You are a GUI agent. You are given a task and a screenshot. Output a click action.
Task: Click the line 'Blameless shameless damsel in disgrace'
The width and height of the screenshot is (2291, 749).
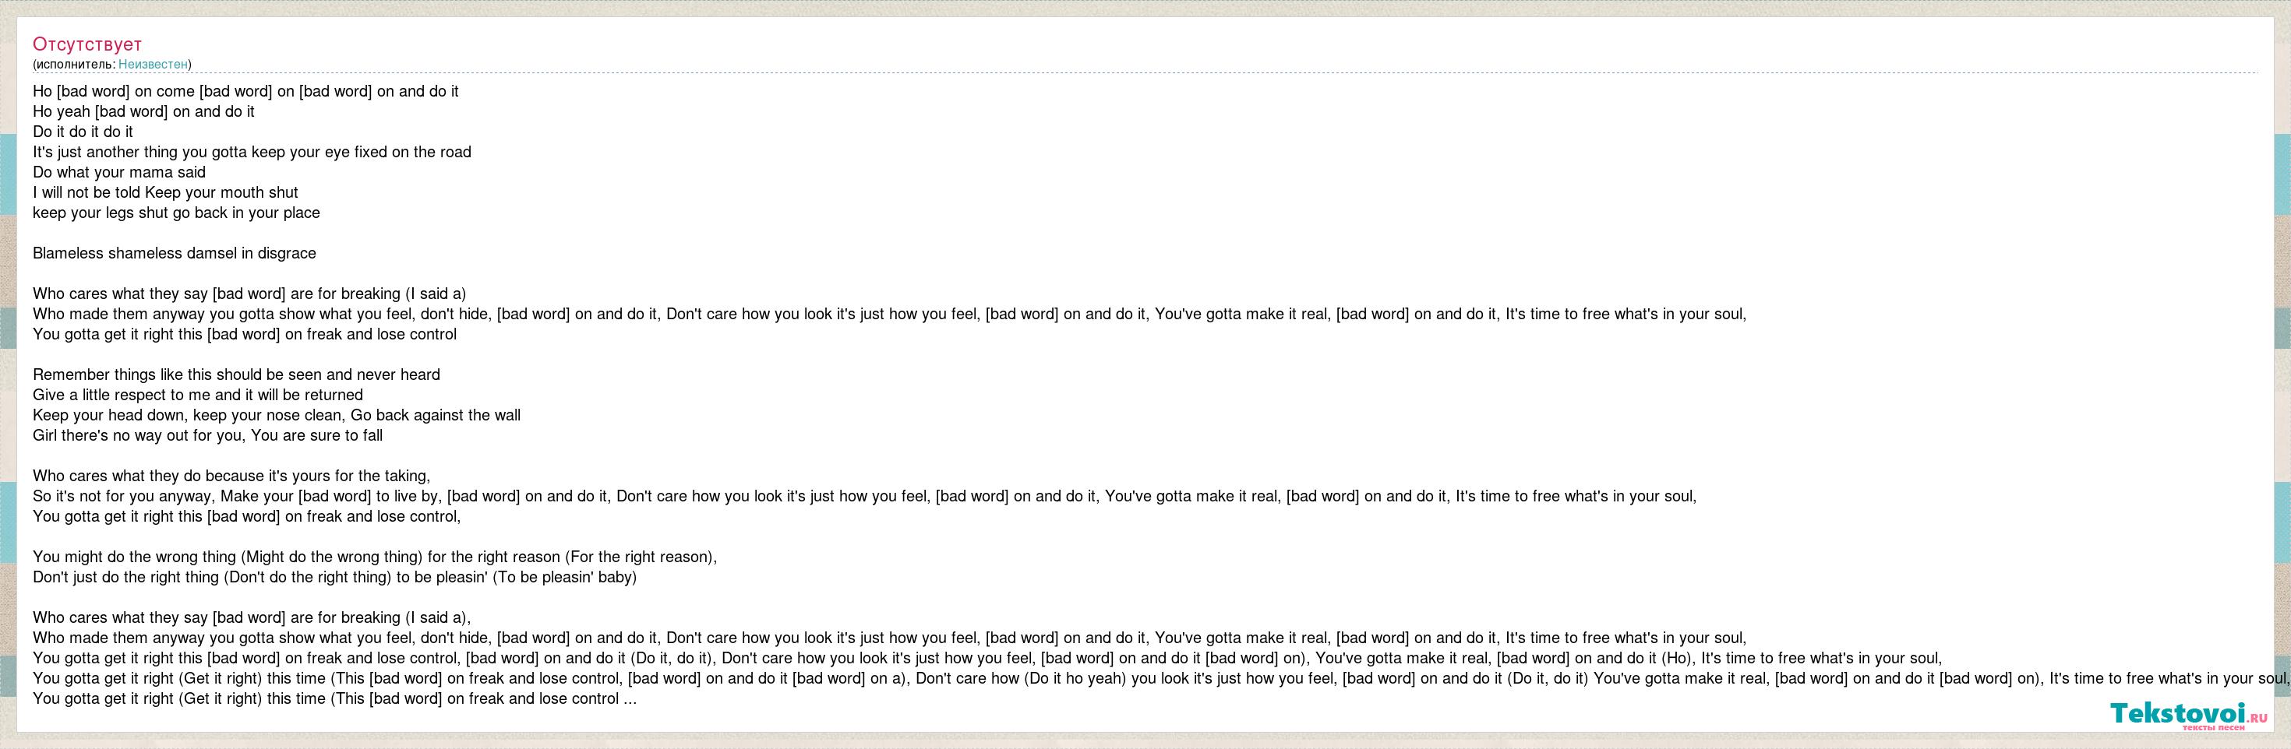click(175, 253)
